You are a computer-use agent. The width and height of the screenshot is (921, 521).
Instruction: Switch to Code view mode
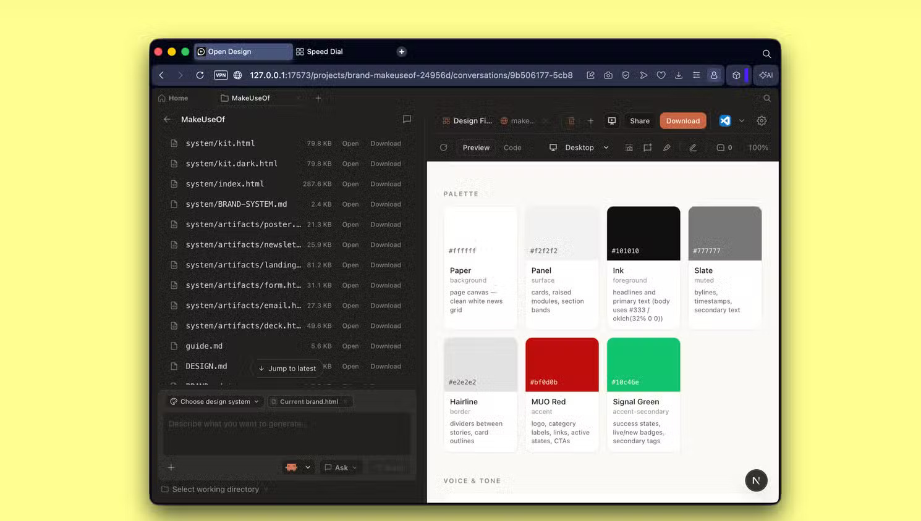(512, 148)
